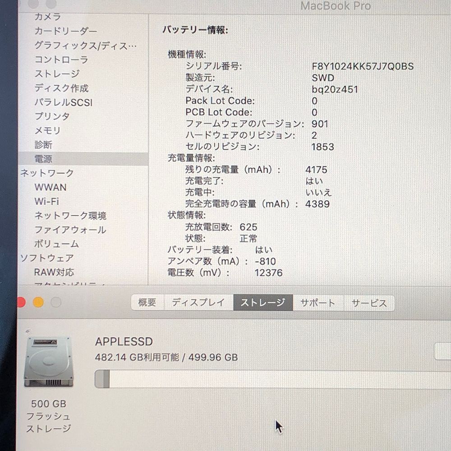
Task: Select プリンタ in the sidebar
Action: 52,116
